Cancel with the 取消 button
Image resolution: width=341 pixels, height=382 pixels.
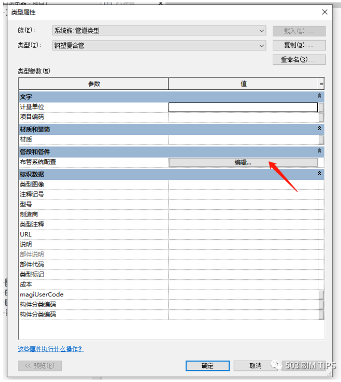click(255, 366)
